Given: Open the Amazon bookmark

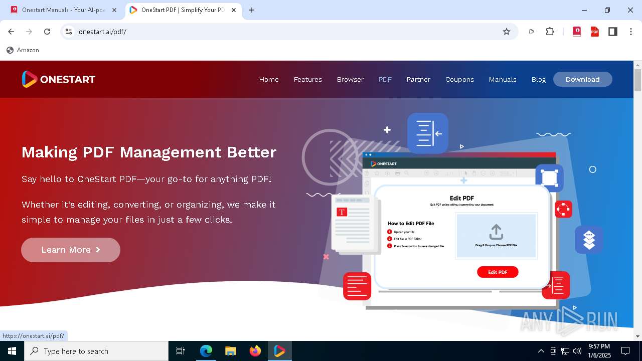Looking at the screenshot, I should pyautogui.click(x=23, y=50).
